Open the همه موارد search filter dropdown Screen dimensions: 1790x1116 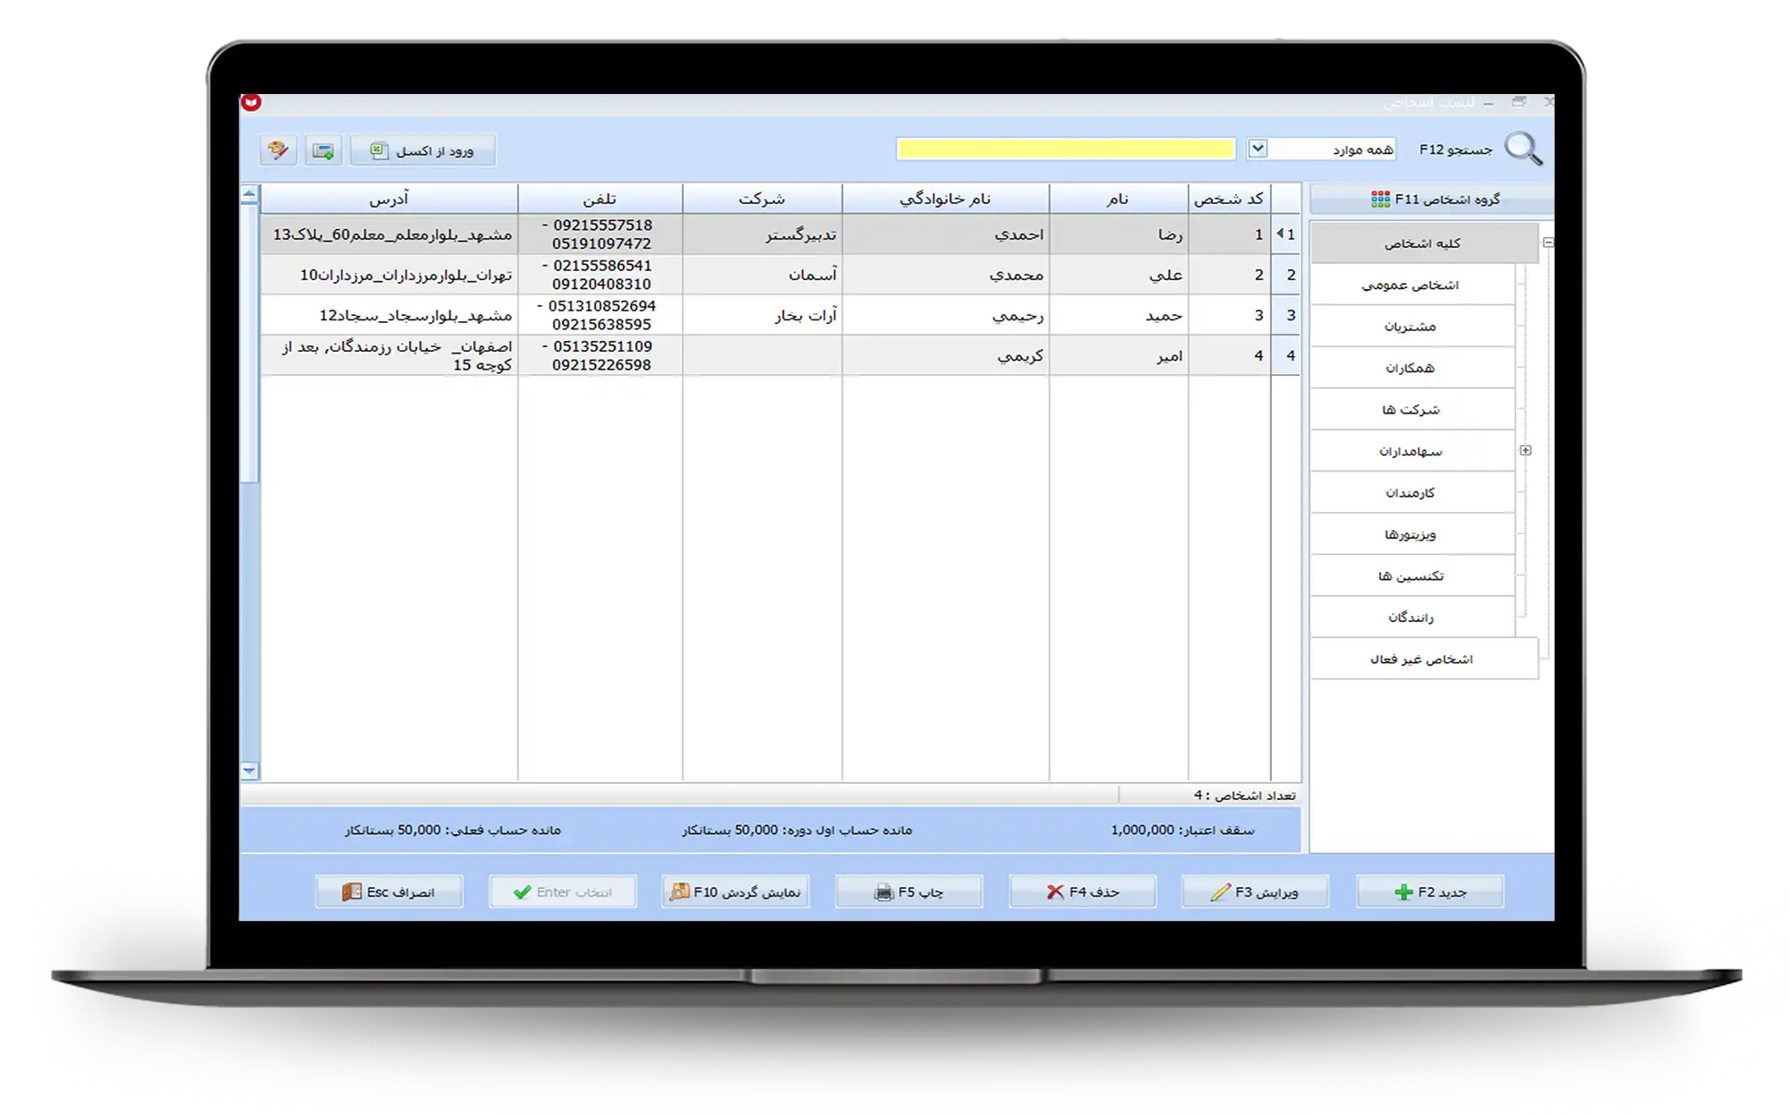click(x=1257, y=149)
